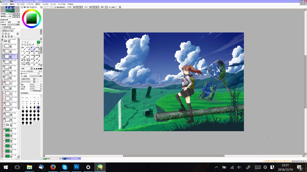Image resolution: width=307 pixels, height=172 pixels.
Task: Hide layer レイヤー211 using its eye icon
Action: 4,50
